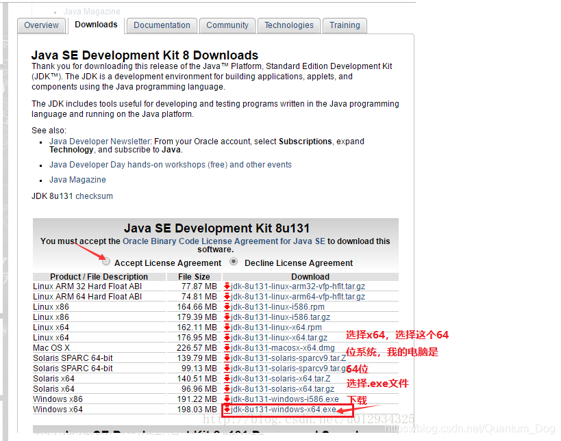Click download arrow icon for jdk-8u131-linux-x64.rpm
Image resolution: width=561 pixels, height=441 pixels.
pyautogui.click(x=227, y=328)
